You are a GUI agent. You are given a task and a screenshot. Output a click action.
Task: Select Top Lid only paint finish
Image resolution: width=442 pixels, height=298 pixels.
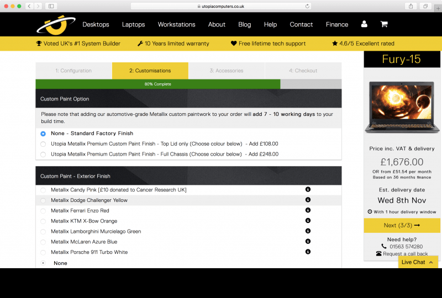click(43, 144)
